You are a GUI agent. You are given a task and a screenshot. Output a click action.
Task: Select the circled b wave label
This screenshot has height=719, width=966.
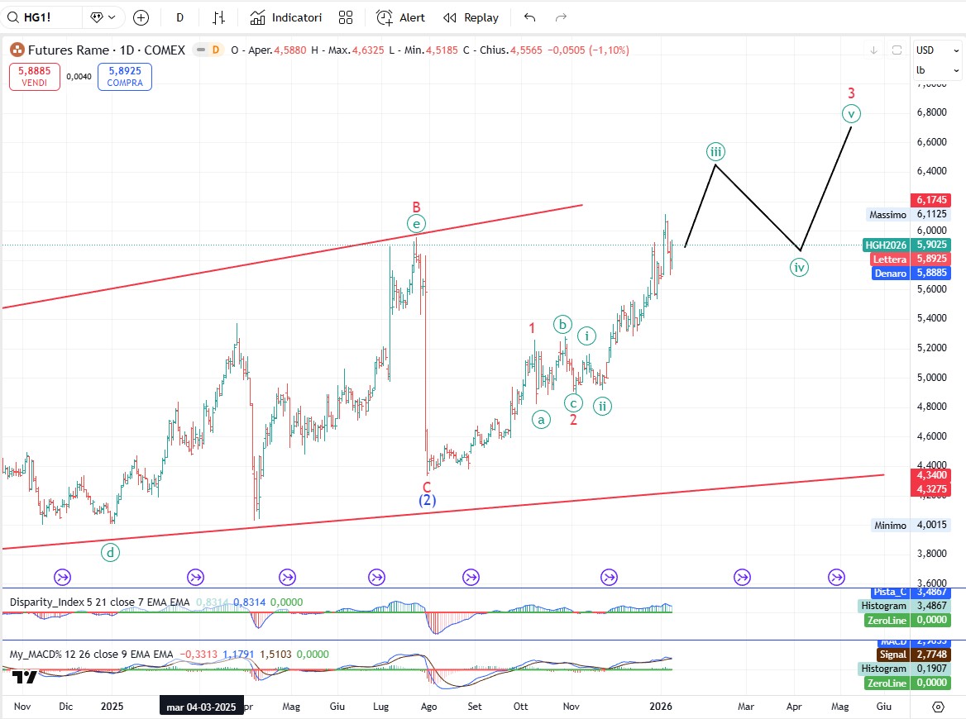[x=562, y=325]
